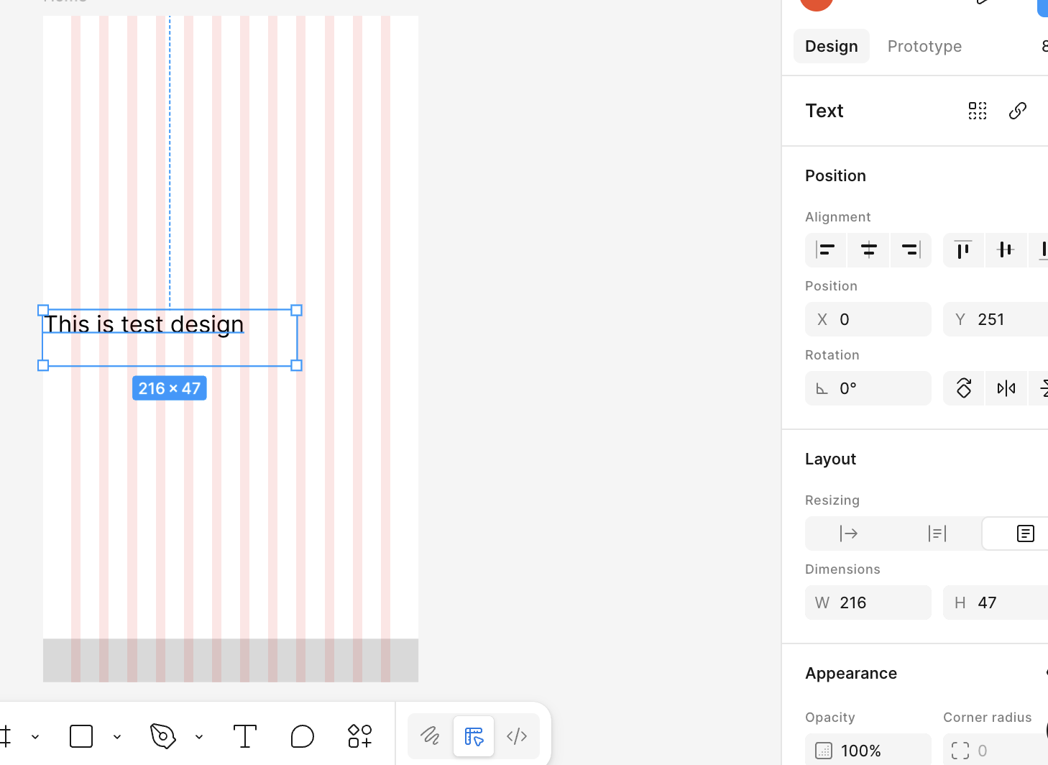The image size is (1048, 765).
Task: Click the detach link icon in Text header
Action: coord(1017,111)
